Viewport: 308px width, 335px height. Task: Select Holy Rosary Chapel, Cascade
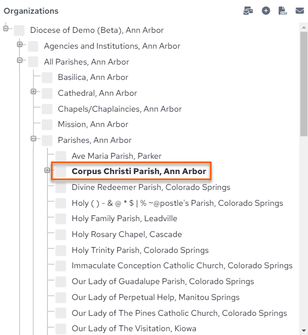coord(127,234)
